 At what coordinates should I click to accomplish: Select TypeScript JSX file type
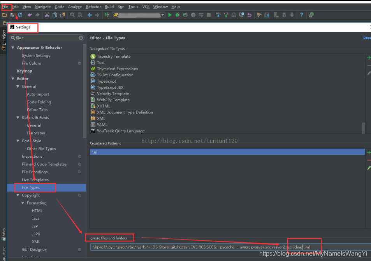point(110,87)
